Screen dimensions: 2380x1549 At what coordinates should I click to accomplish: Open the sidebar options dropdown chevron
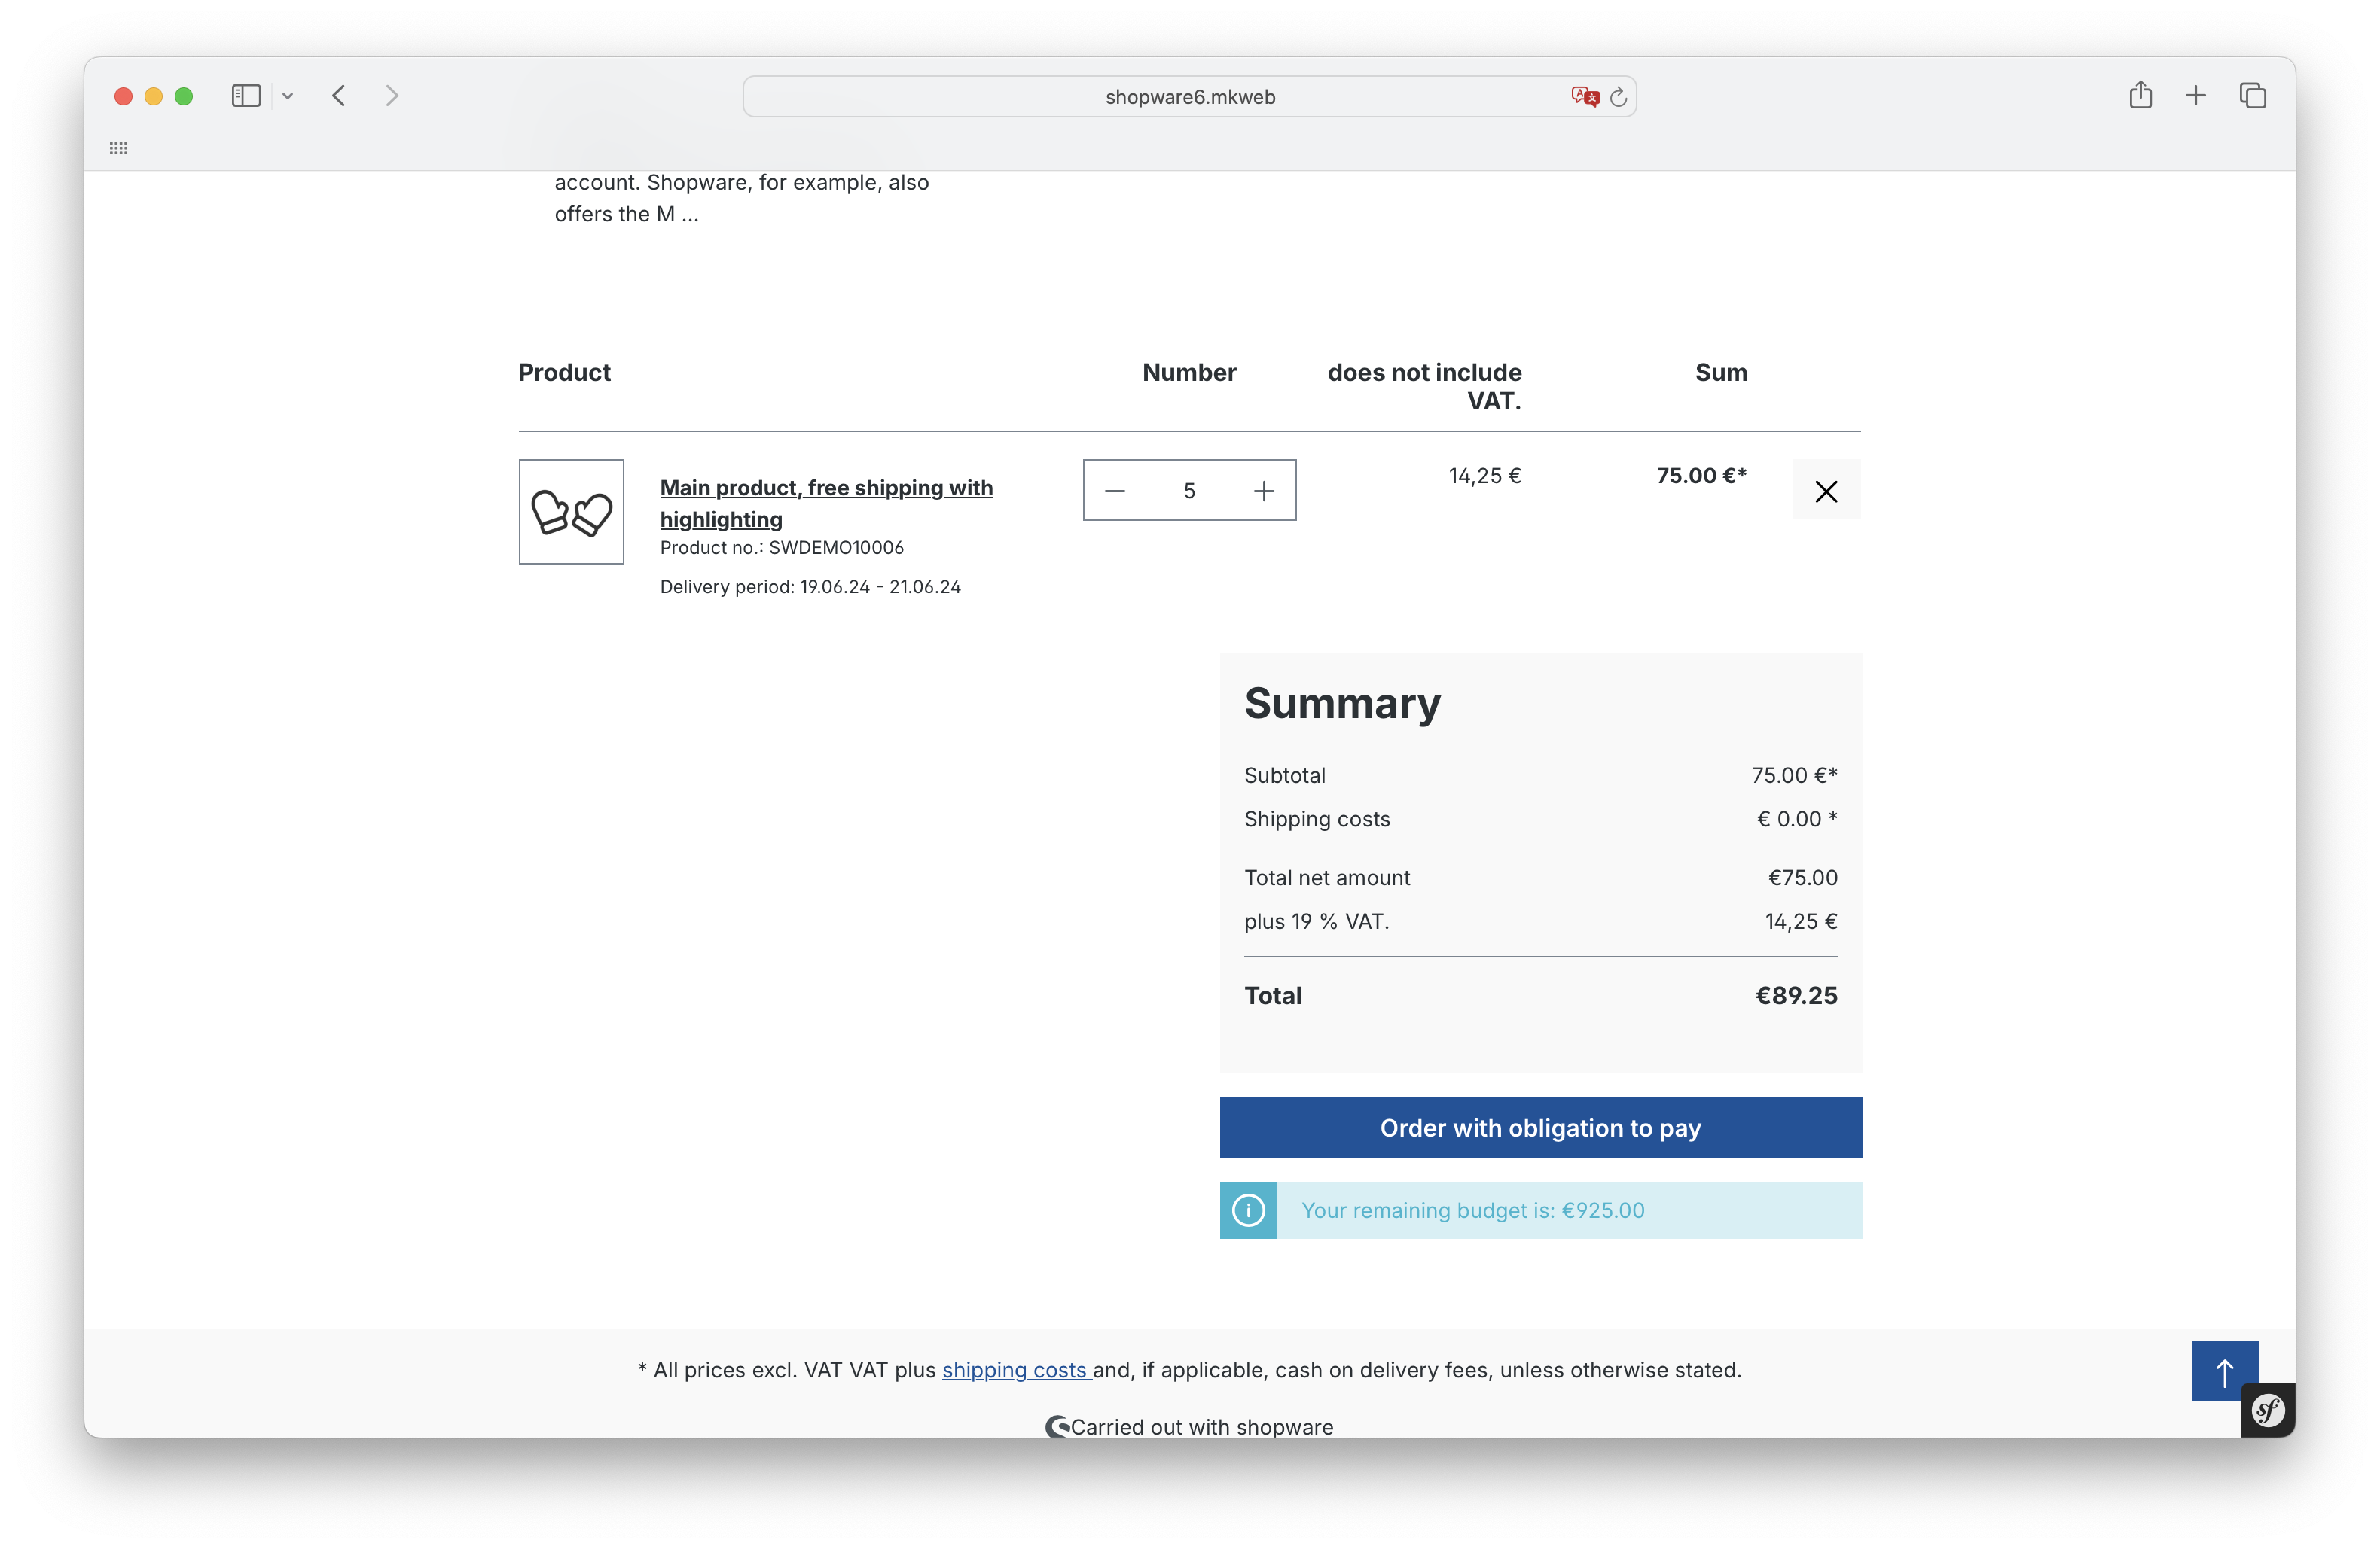tap(288, 96)
